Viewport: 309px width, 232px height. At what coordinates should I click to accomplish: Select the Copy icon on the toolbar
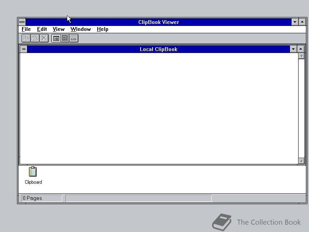(26, 38)
